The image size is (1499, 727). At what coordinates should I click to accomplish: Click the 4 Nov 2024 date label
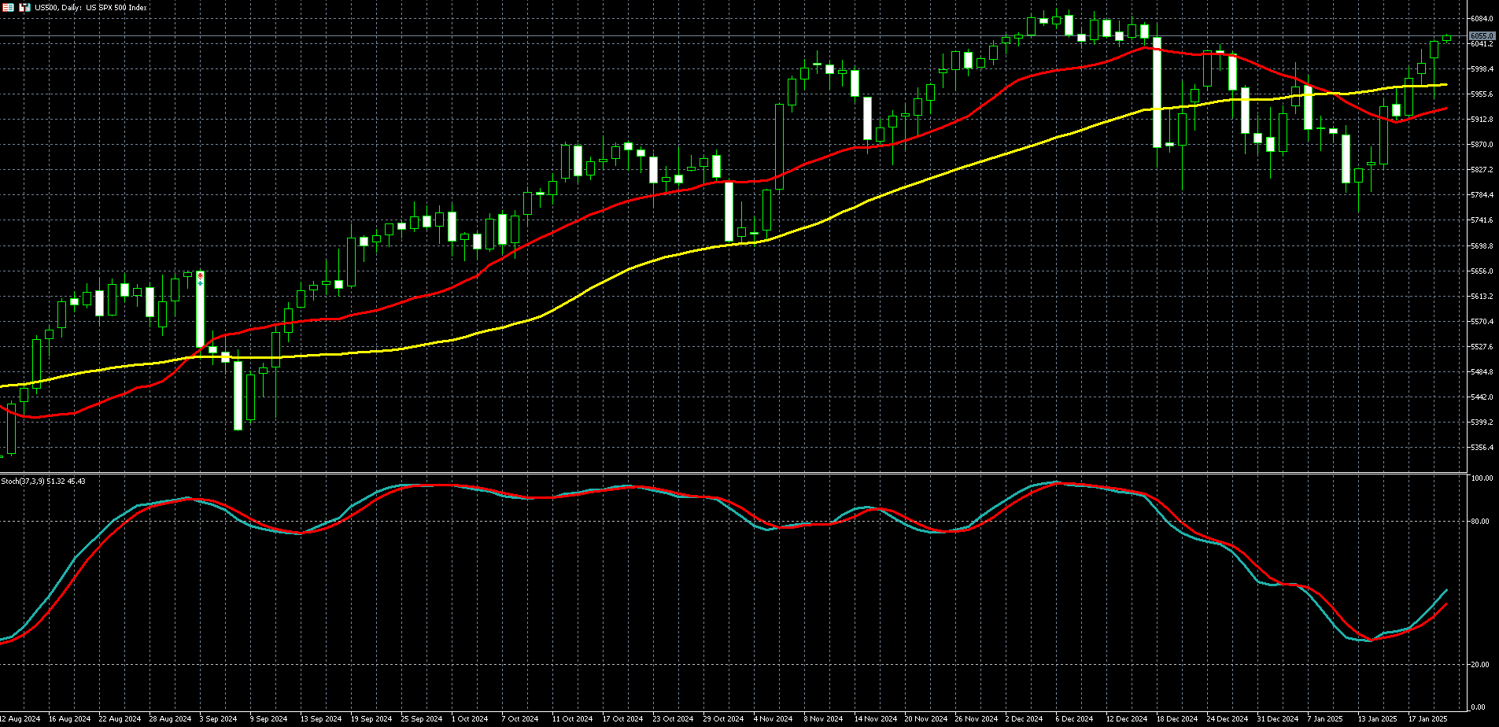tap(773, 719)
